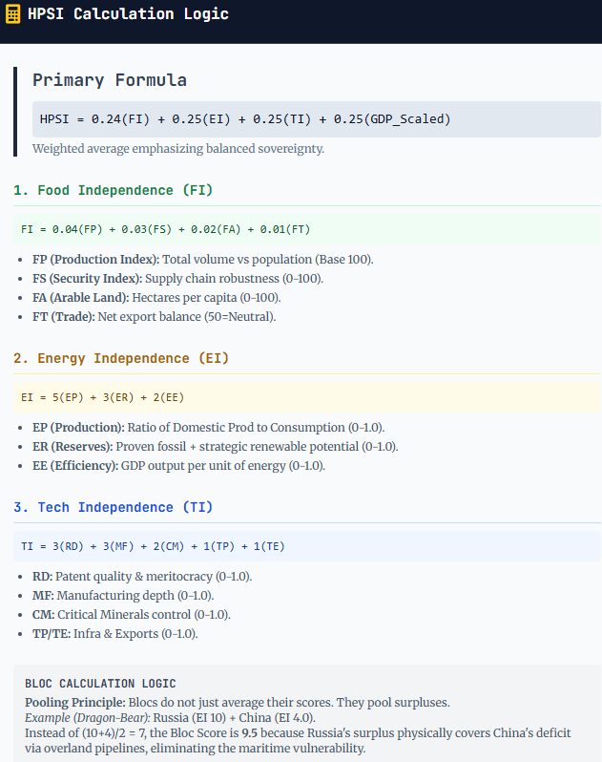602x762 pixels.
Task: Click the calculator icon in the header
Action: click(13, 15)
